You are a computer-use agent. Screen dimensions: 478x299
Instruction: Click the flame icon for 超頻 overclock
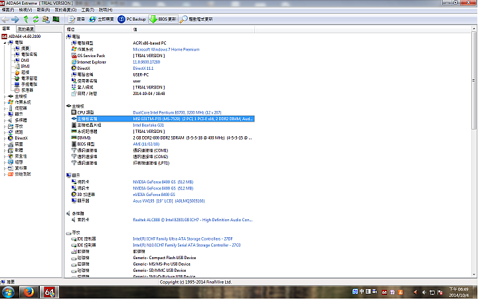17,72
